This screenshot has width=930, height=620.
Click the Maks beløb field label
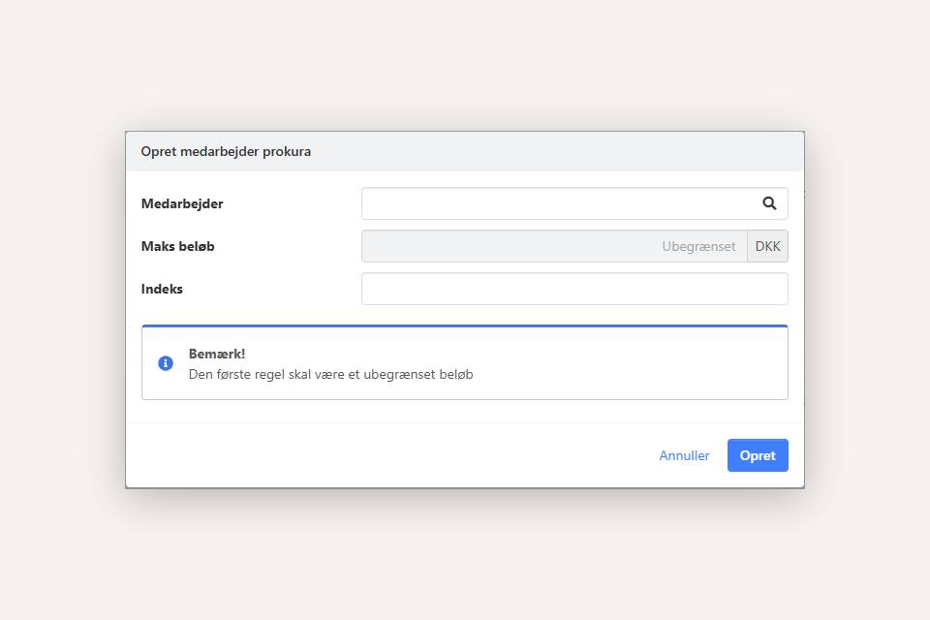click(178, 246)
